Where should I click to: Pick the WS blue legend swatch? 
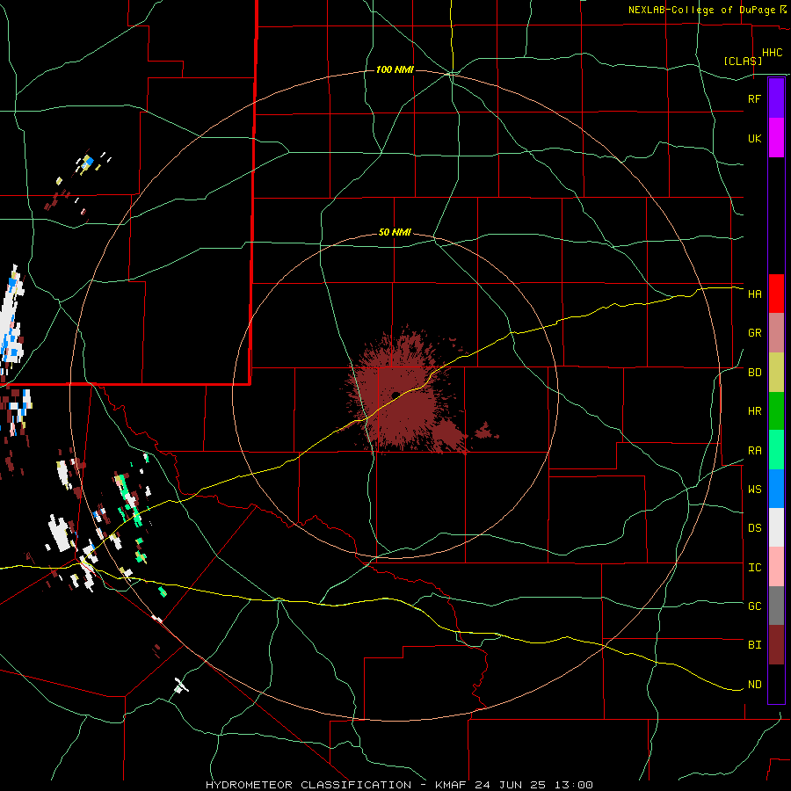coord(776,489)
